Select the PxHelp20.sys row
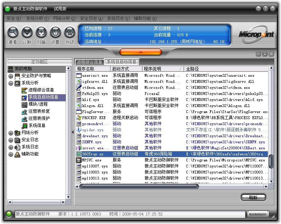 [x=172, y=94]
